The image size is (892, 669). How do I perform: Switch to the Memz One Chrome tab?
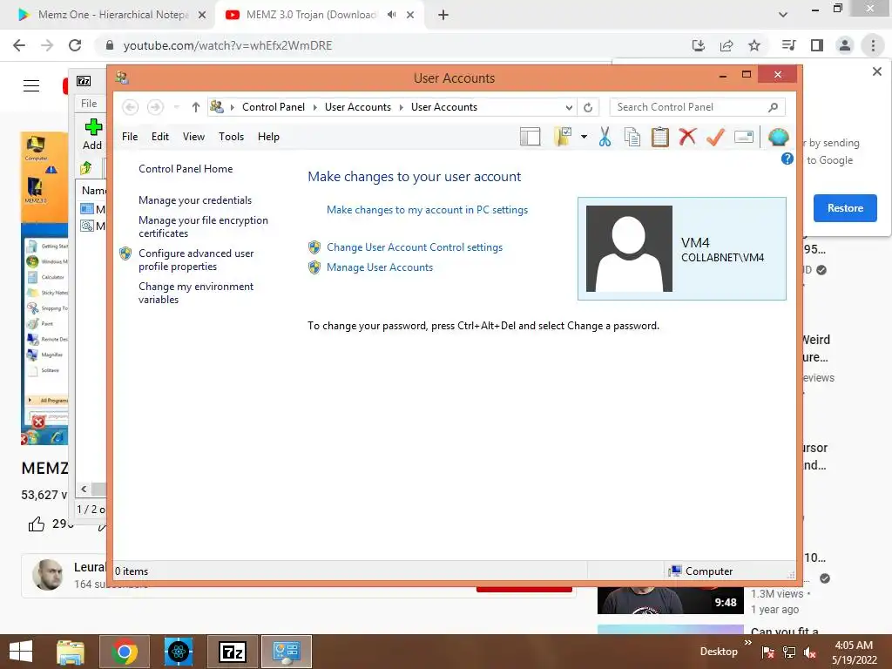pyautogui.click(x=111, y=15)
